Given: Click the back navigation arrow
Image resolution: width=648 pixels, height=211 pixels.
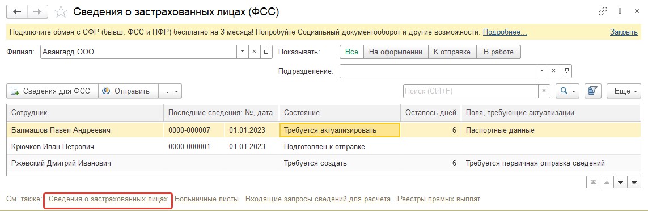Looking at the screenshot, I should [17, 11].
